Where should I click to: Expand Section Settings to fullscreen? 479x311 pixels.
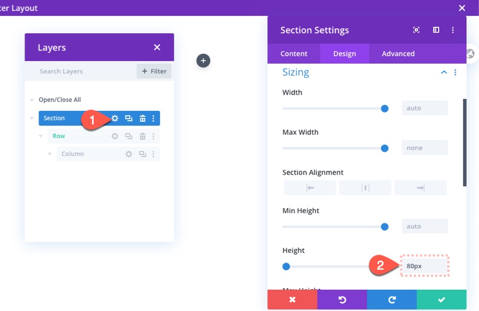click(x=416, y=30)
